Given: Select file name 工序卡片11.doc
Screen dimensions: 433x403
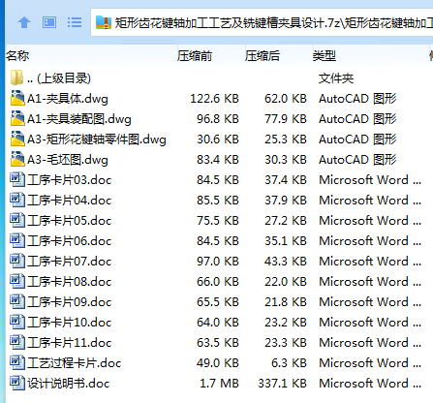Looking at the screenshot, I should [69, 343].
